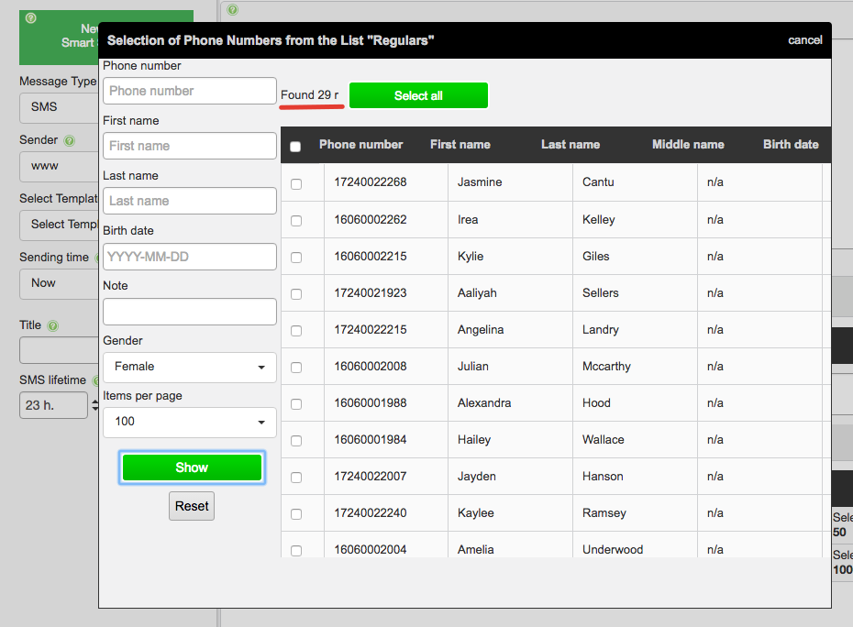Click the last name Ramsey

[604, 512]
